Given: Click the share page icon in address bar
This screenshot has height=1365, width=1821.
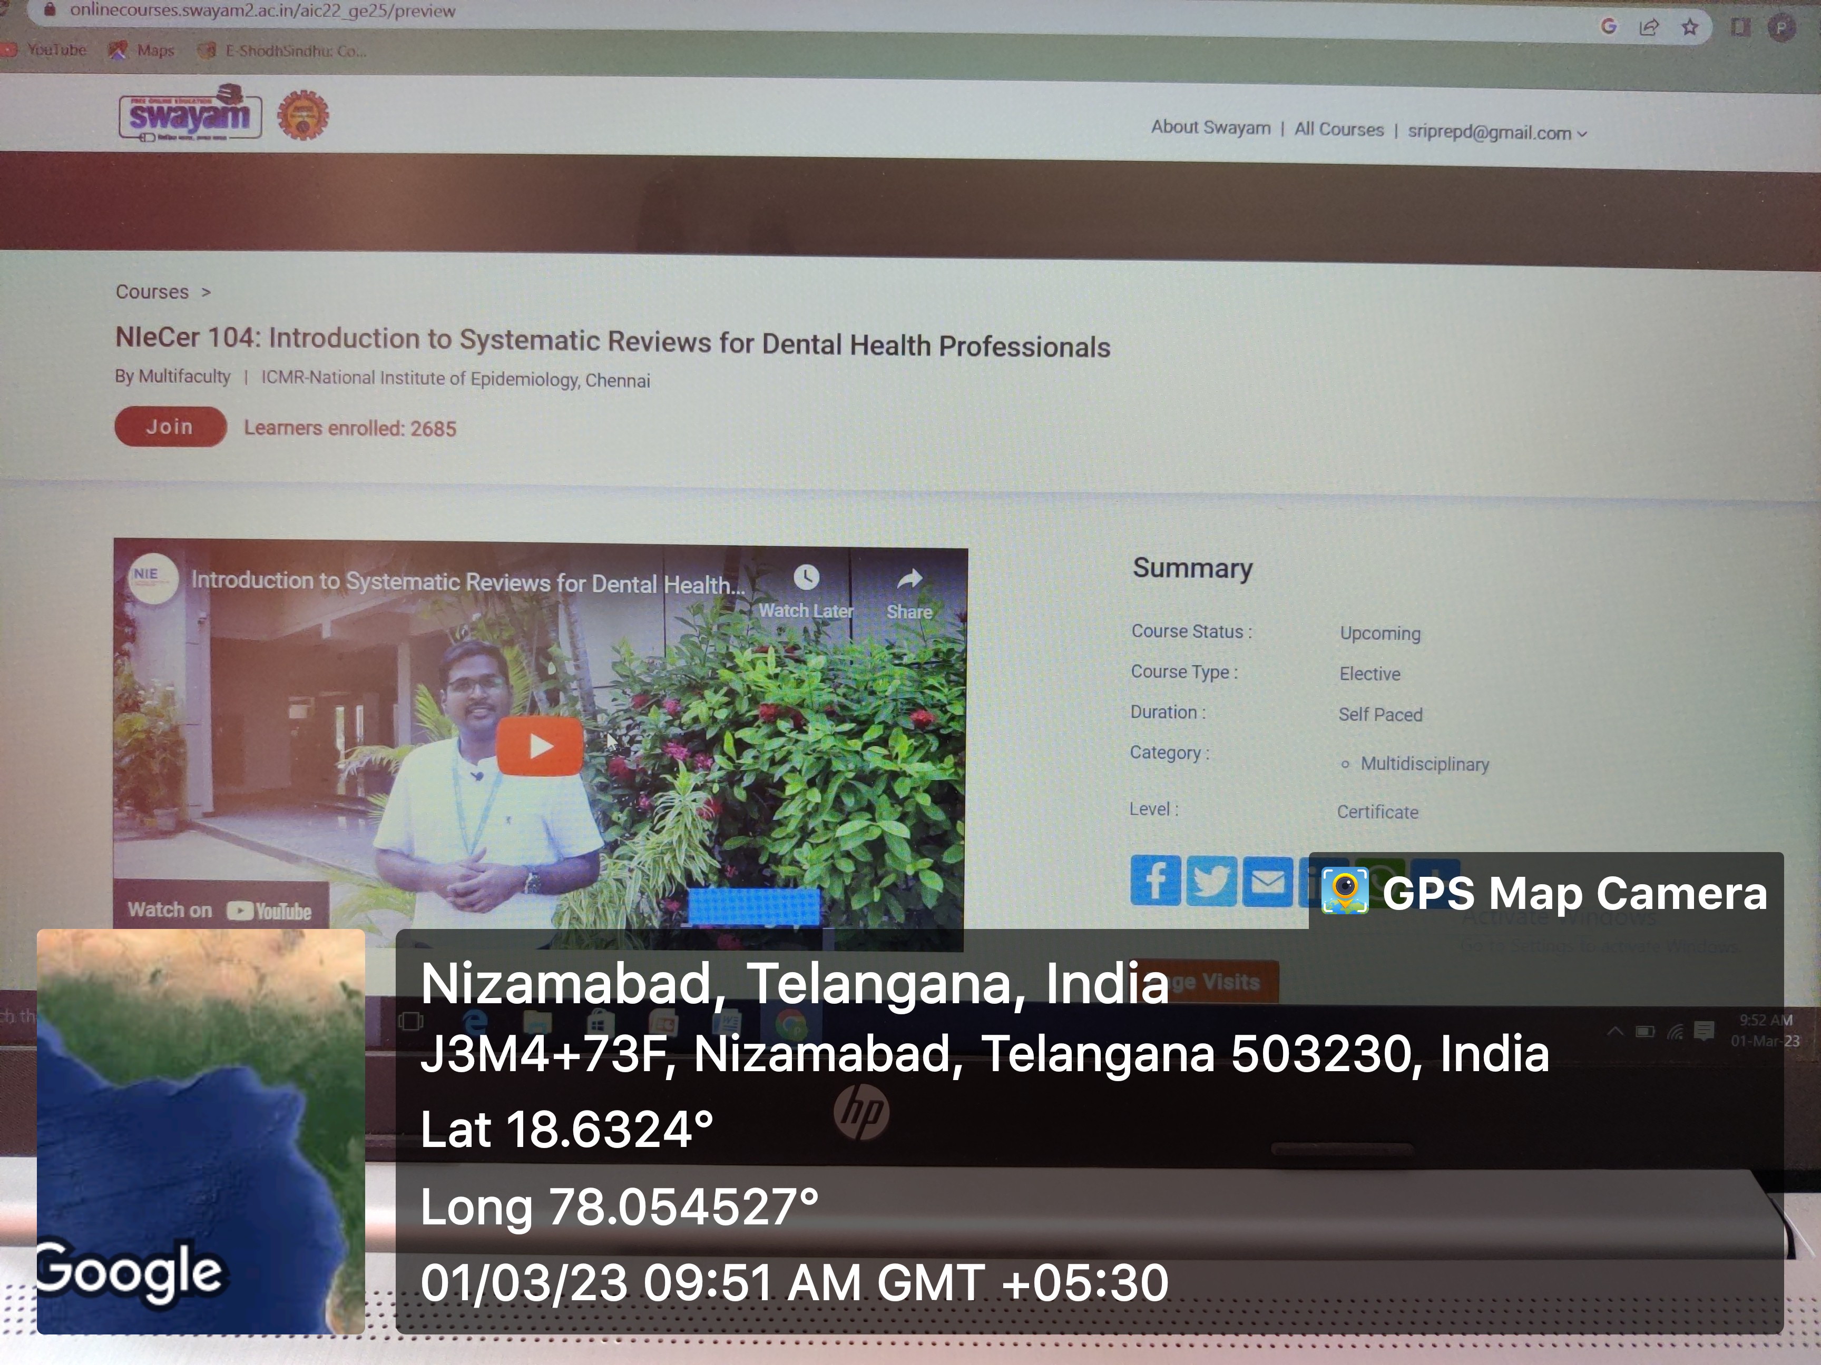Looking at the screenshot, I should (1649, 27).
